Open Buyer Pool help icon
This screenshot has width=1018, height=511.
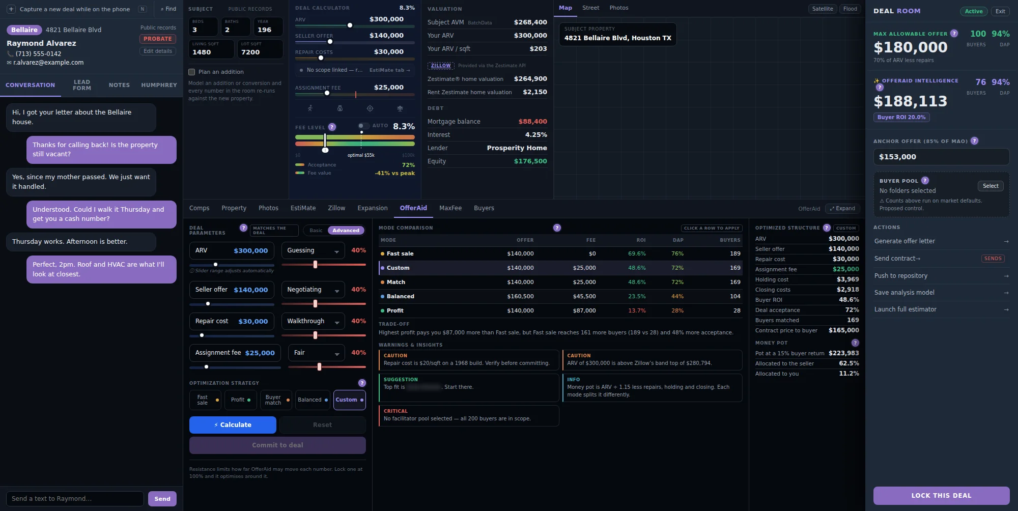click(925, 180)
